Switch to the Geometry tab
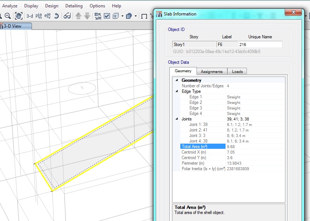Screen dimensions: 310x221 [183, 71]
